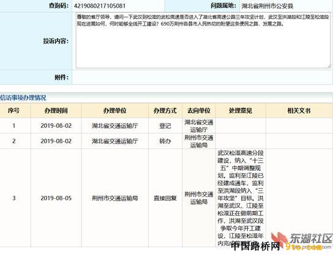The image size is (336, 260).
Task: Click sequence number 3 cell
Action: click(x=14, y=198)
